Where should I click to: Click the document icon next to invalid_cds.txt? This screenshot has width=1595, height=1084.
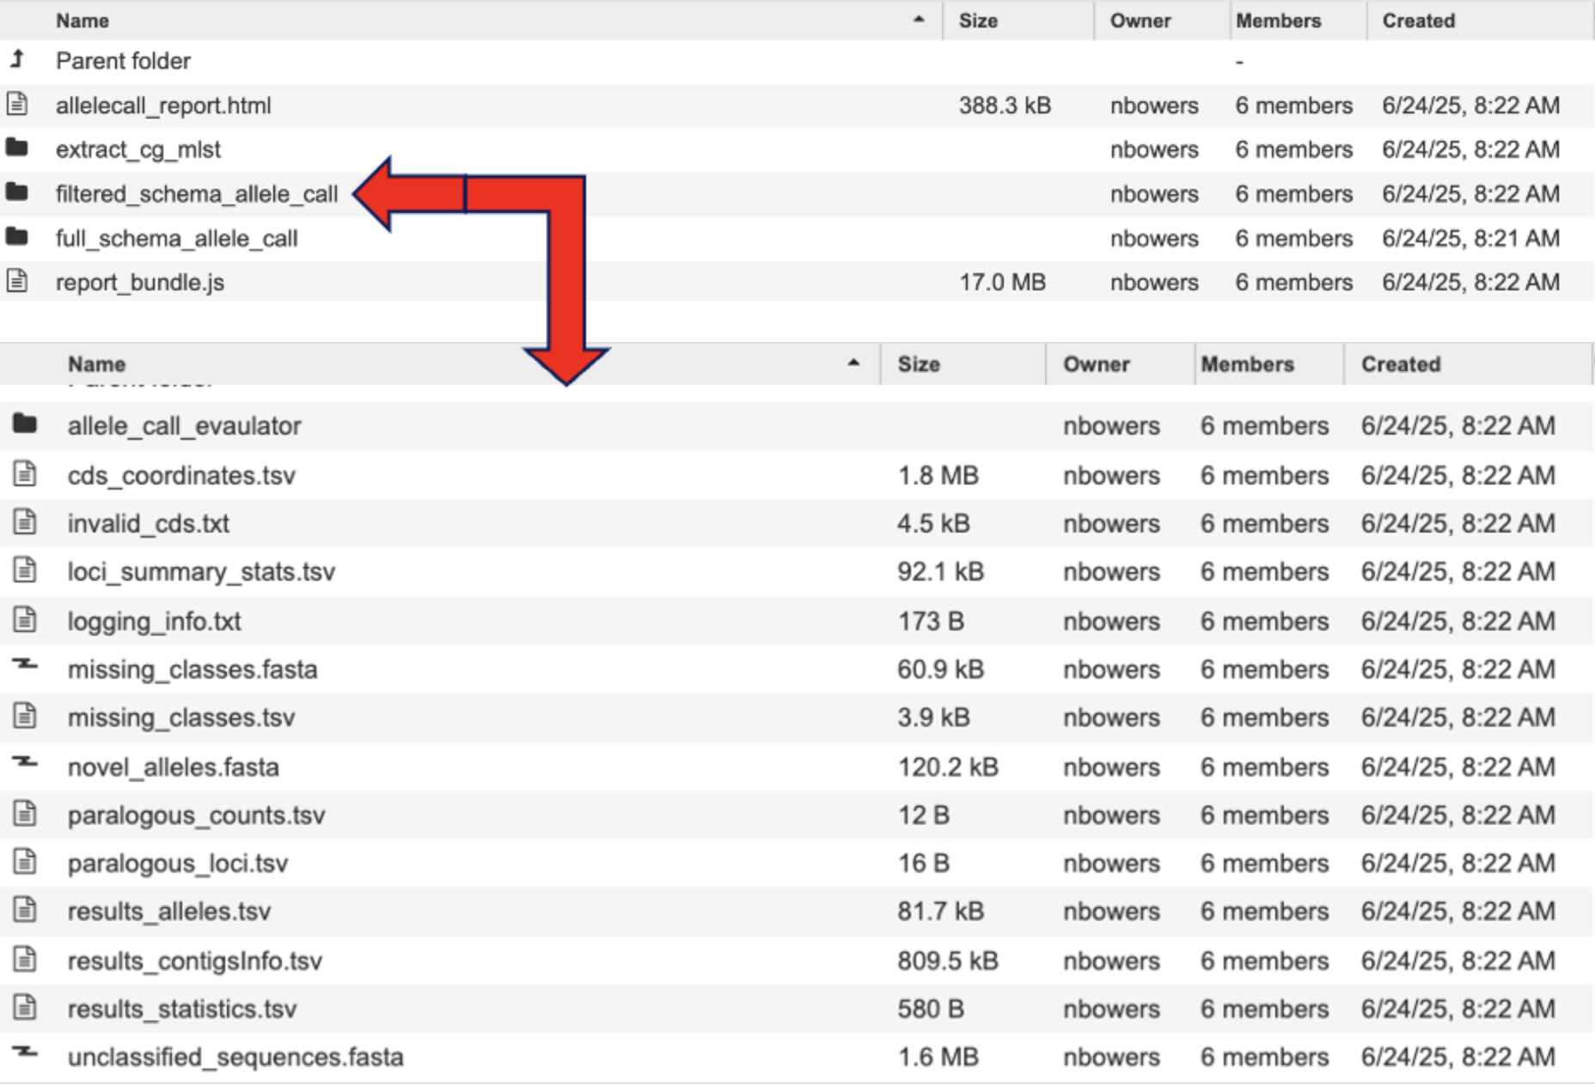26,523
